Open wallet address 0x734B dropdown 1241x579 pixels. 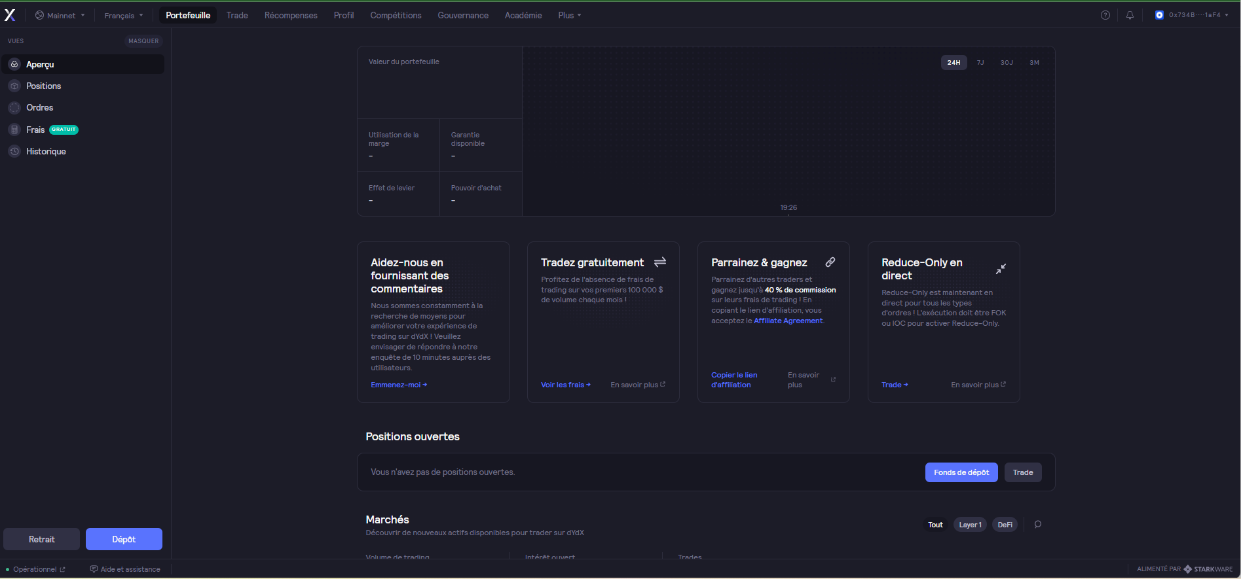(x=1191, y=15)
